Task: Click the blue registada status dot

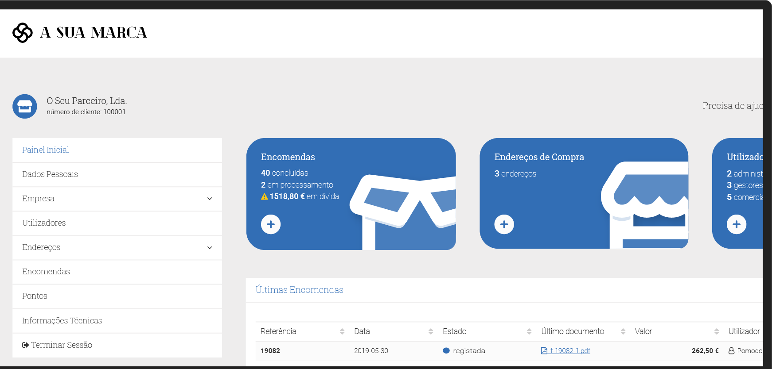Action: tap(446, 351)
